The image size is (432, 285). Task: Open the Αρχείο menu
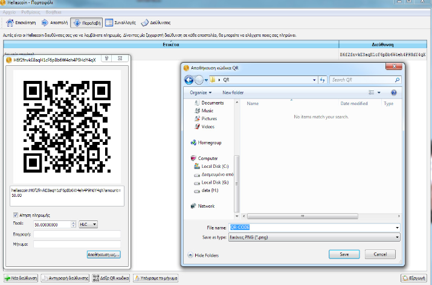click(x=9, y=12)
